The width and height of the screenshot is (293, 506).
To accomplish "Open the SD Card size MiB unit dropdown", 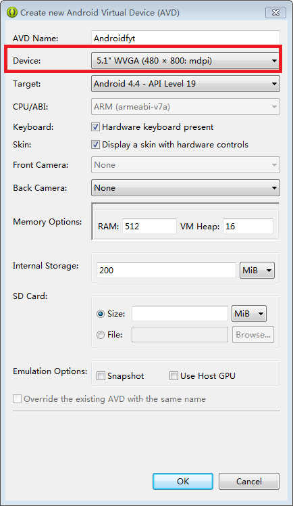I will tap(249, 313).
